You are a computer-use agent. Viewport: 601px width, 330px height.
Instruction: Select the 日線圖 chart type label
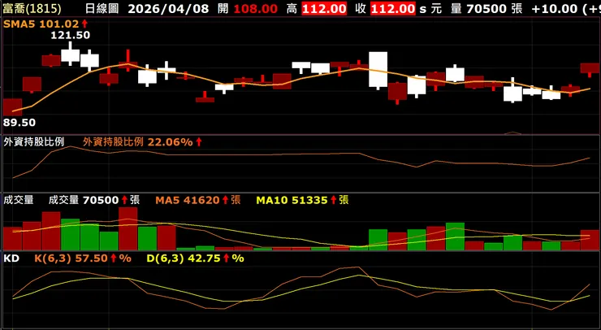[102, 8]
